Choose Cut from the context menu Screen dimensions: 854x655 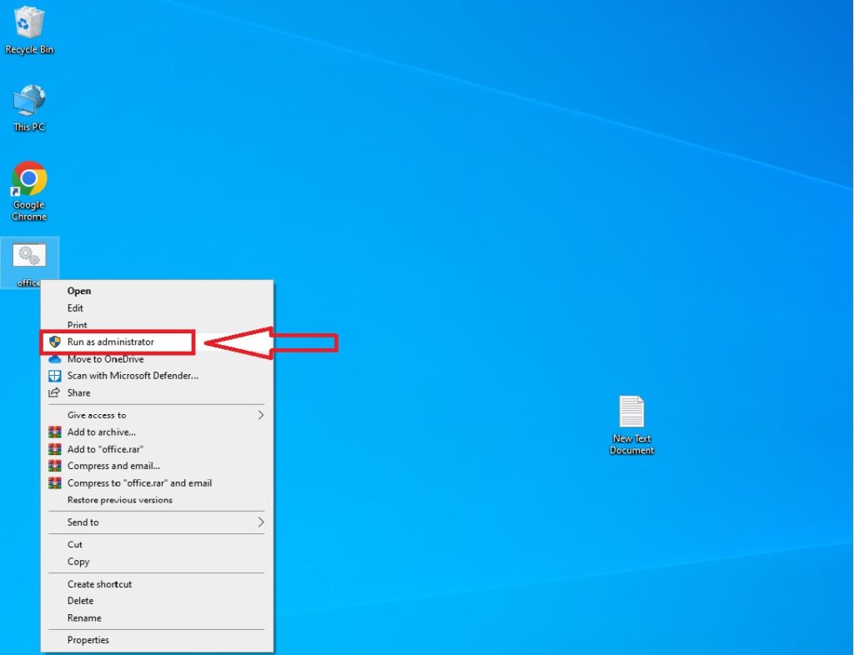pos(157,544)
